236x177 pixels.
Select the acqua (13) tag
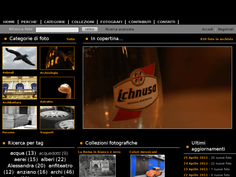23,153
